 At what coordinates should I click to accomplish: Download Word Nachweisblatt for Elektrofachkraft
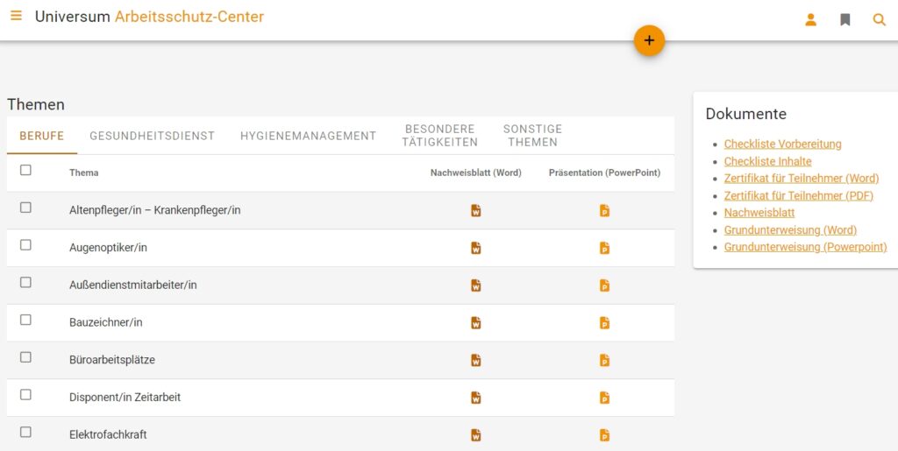(475, 435)
